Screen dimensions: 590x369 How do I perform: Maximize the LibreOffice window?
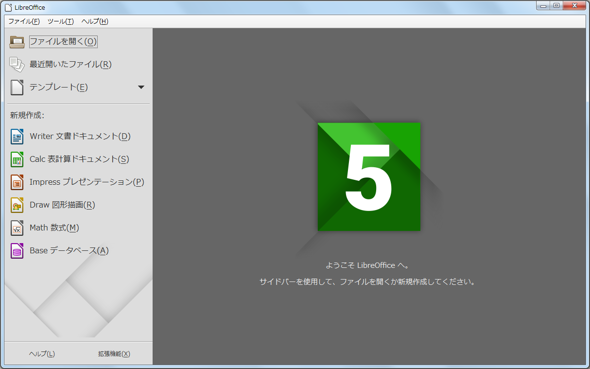click(x=556, y=5)
